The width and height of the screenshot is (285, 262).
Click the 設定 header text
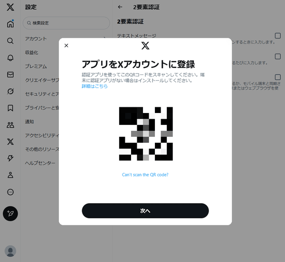[31, 7]
